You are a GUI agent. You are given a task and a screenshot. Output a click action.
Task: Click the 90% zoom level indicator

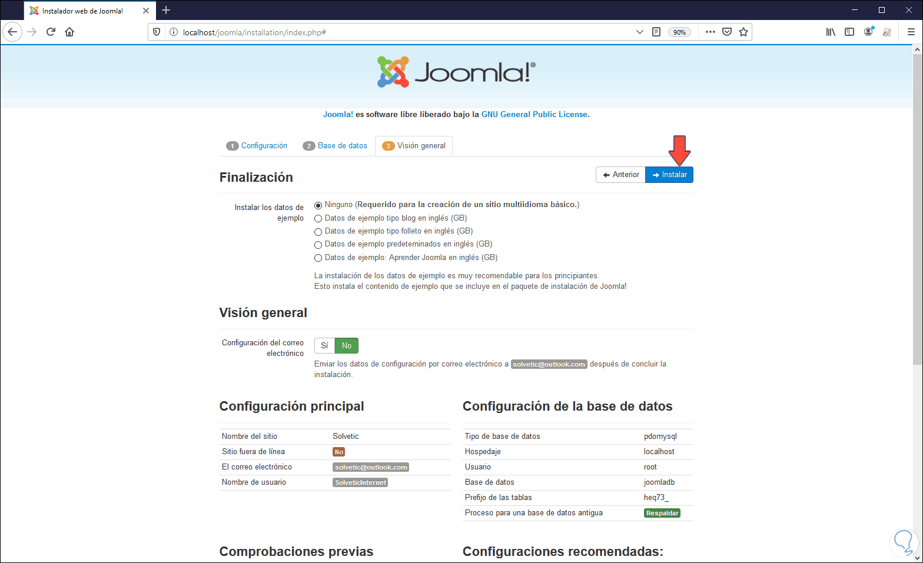tap(679, 32)
